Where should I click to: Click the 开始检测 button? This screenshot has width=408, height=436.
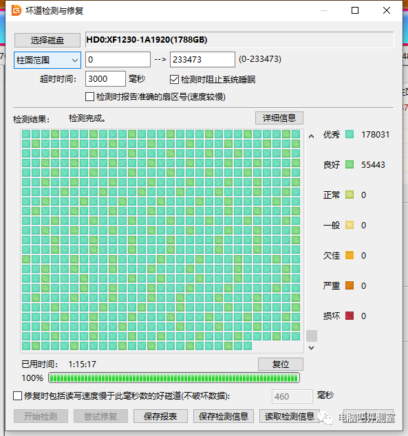point(41,416)
